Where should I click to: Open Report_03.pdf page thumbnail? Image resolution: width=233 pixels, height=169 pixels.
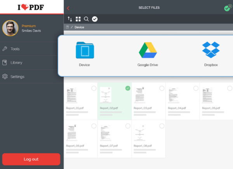[x=139, y=95]
